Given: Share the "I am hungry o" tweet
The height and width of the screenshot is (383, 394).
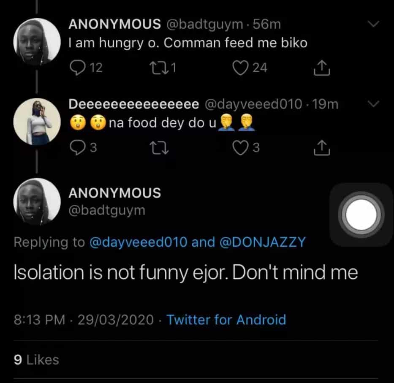Looking at the screenshot, I should click(321, 68).
